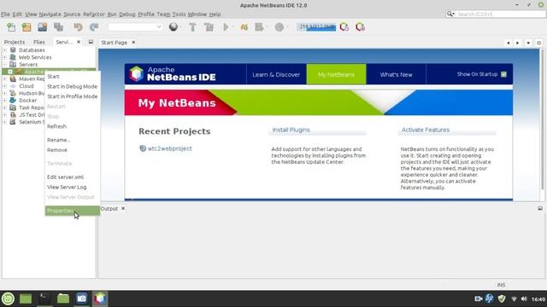Screen dimensions: 547x307
Task: Click the Open Project toolbar icon
Action: (x=43, y=26)
